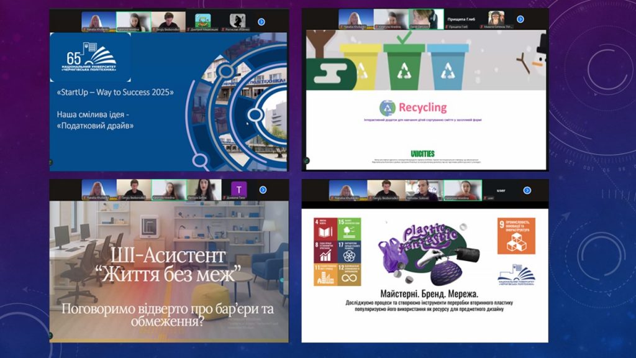Show more participants above the Recycling slide
This screenshot has height=358, width=636.
520,19
